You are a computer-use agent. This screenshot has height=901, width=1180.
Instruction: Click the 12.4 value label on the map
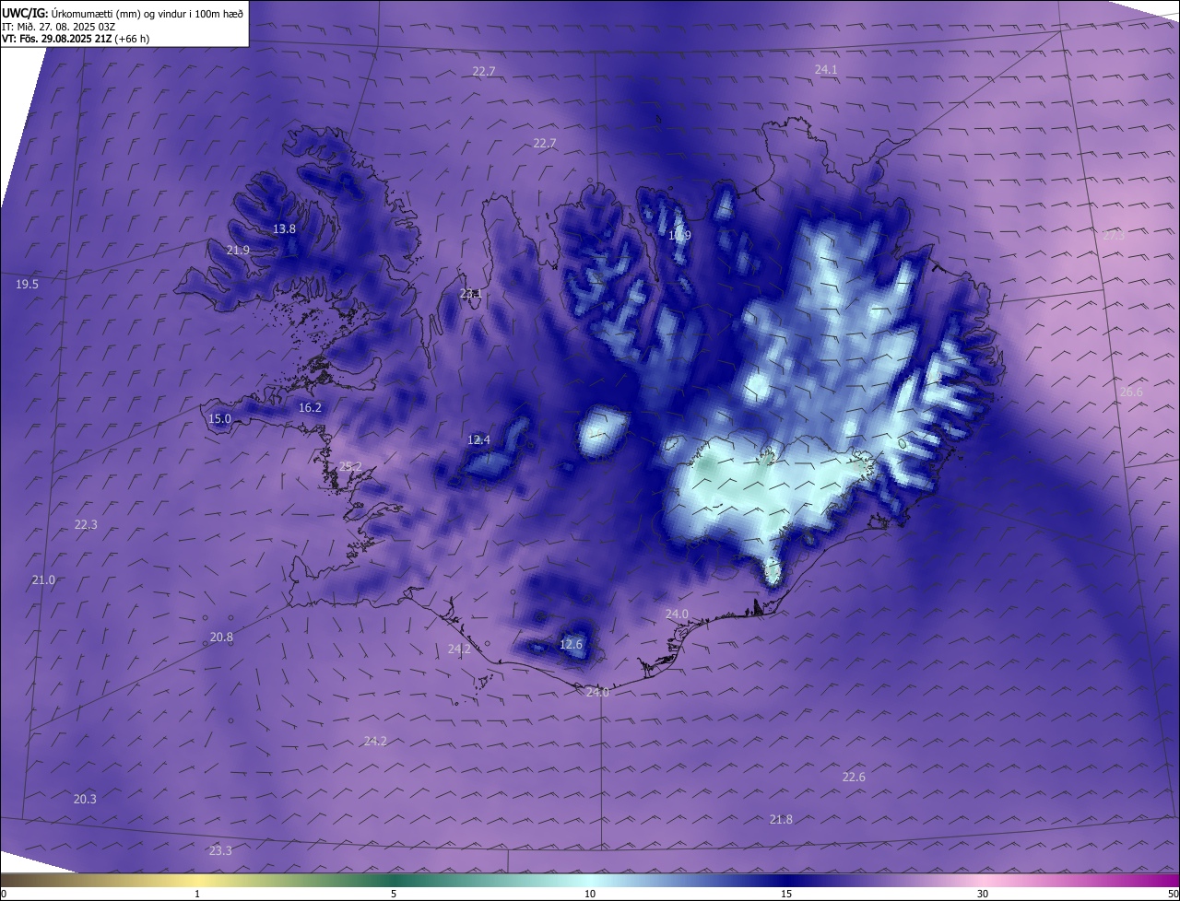point(478,440)
